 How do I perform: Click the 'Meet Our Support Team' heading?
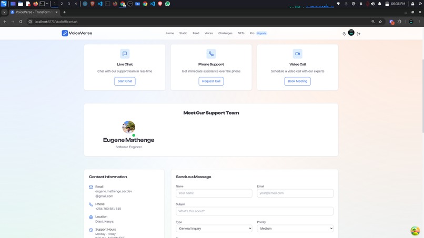coord(211,113)
